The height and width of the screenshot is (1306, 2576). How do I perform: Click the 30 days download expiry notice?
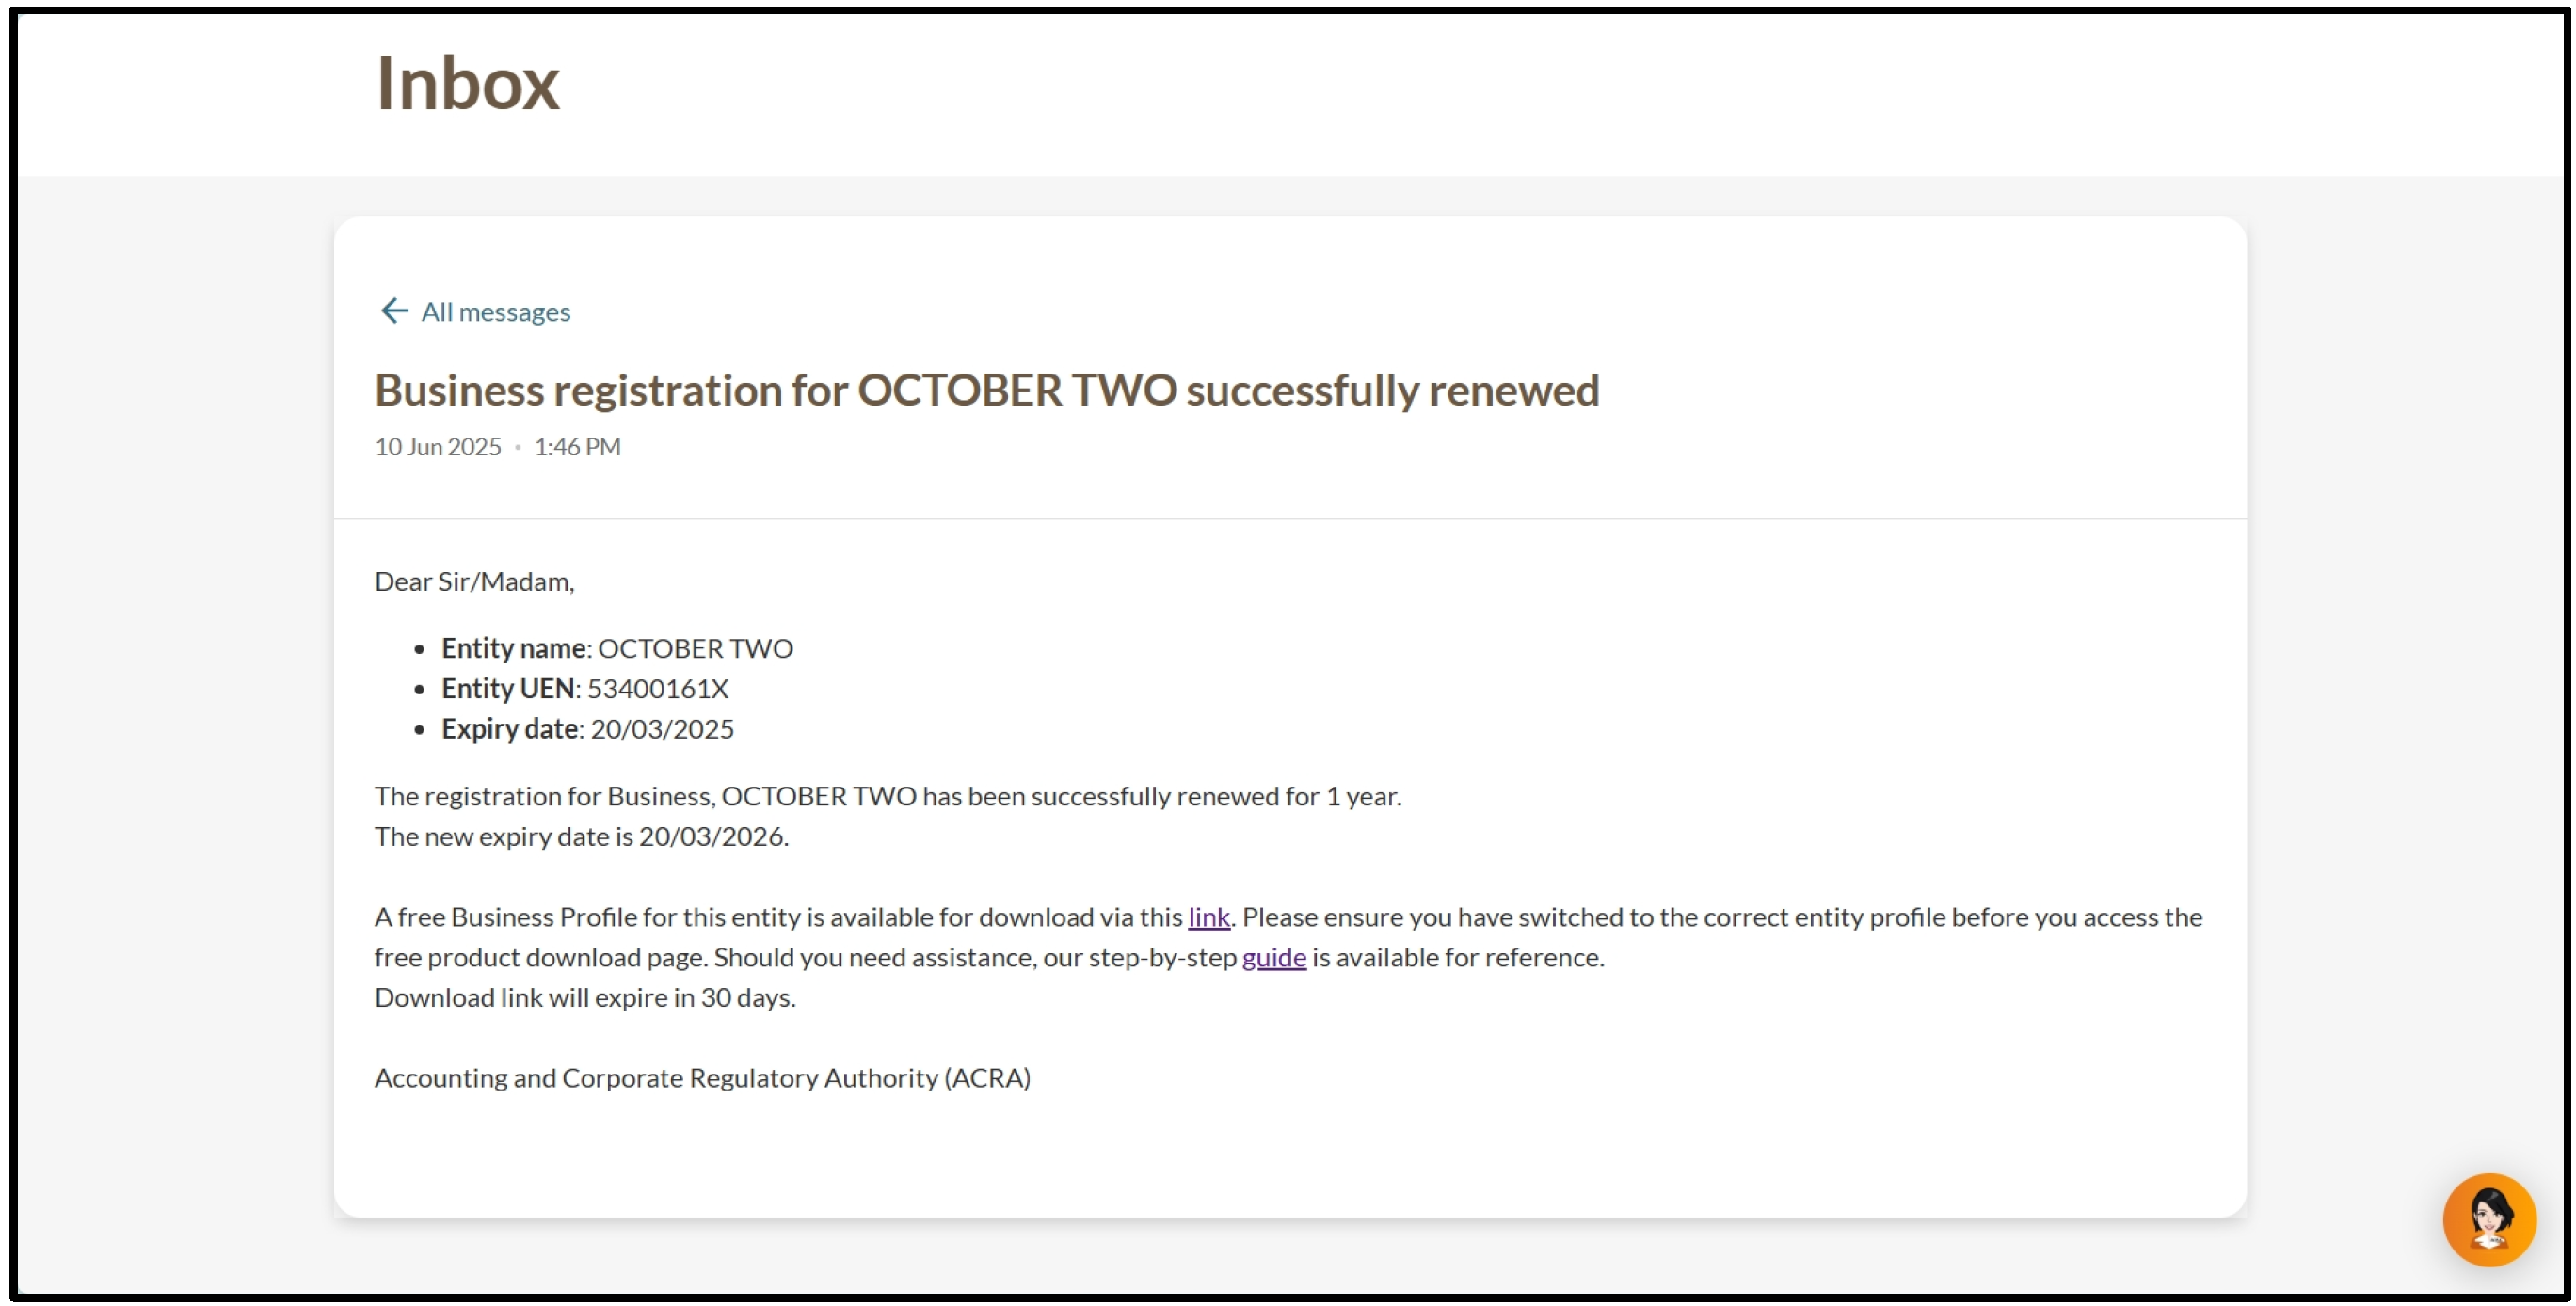coord(585,998)
